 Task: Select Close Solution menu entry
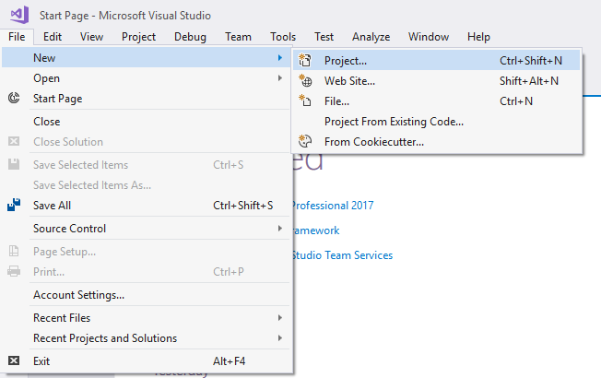tap(146, 141)
